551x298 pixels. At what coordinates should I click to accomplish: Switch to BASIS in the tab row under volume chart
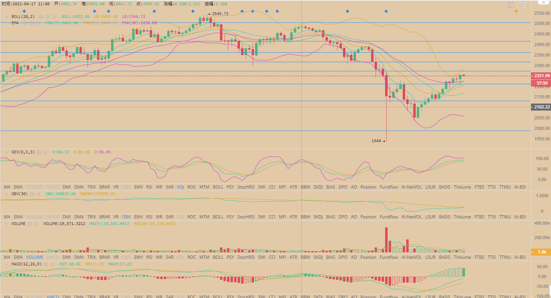tap(445, 257)
